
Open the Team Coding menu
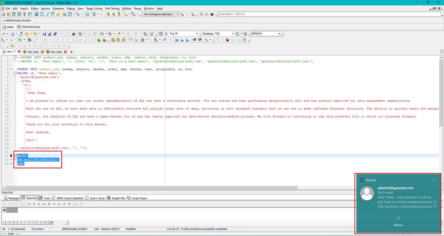[94, 8]
